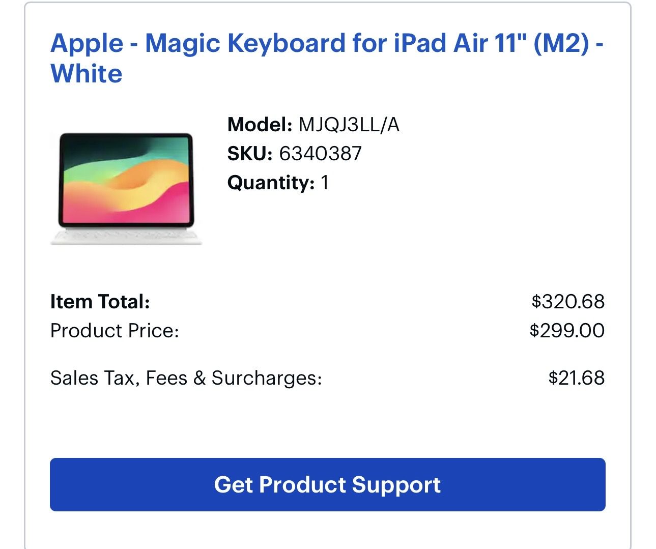The height and width of the screenshot is (549, 656).
Task: Click the Quantity label
Action: pyautogui.click(x=271, y=183)
